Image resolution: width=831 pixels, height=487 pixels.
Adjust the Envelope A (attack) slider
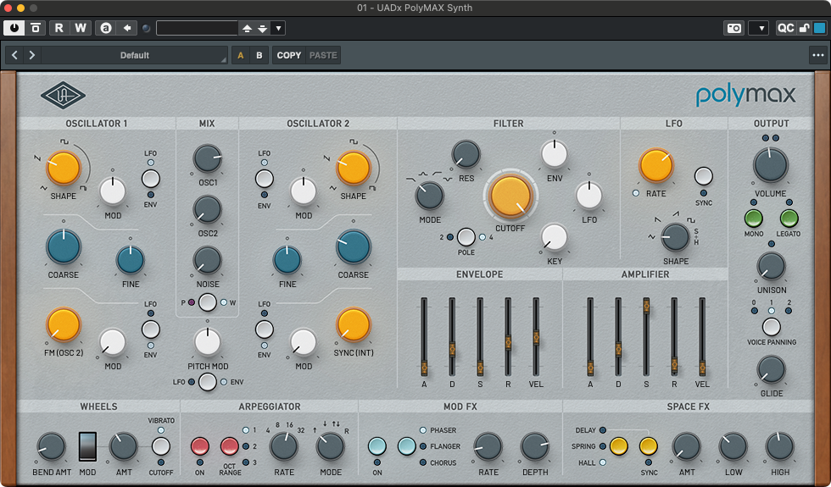[424, 368]
